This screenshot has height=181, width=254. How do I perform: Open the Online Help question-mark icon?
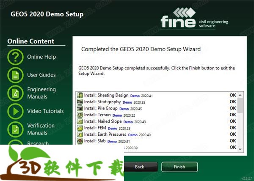(15, 57)
